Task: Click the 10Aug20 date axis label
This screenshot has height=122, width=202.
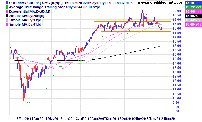Action: click(x=95, y=119)
